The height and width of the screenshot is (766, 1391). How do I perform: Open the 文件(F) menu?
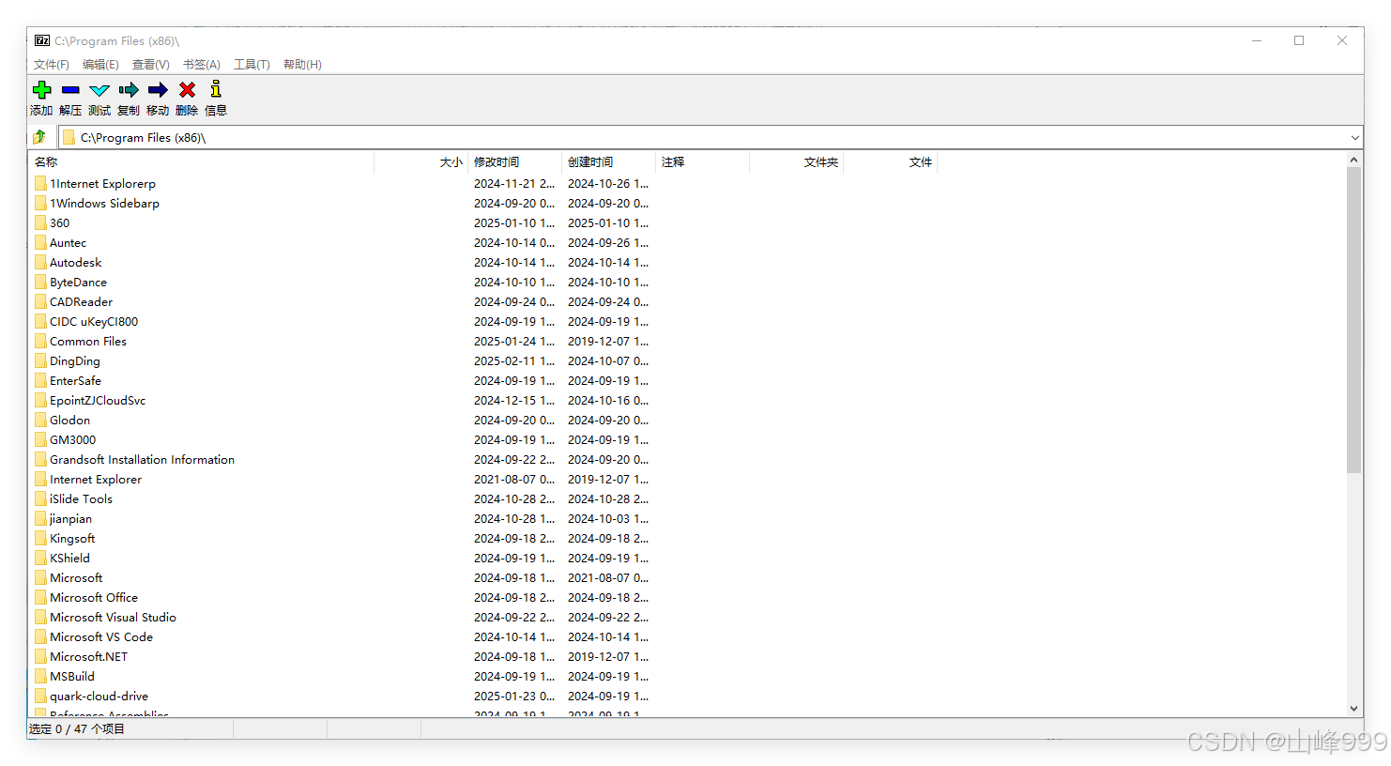tap(52, 65)
